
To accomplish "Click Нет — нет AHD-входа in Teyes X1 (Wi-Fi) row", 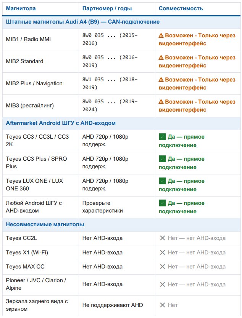I will point(197,252).
